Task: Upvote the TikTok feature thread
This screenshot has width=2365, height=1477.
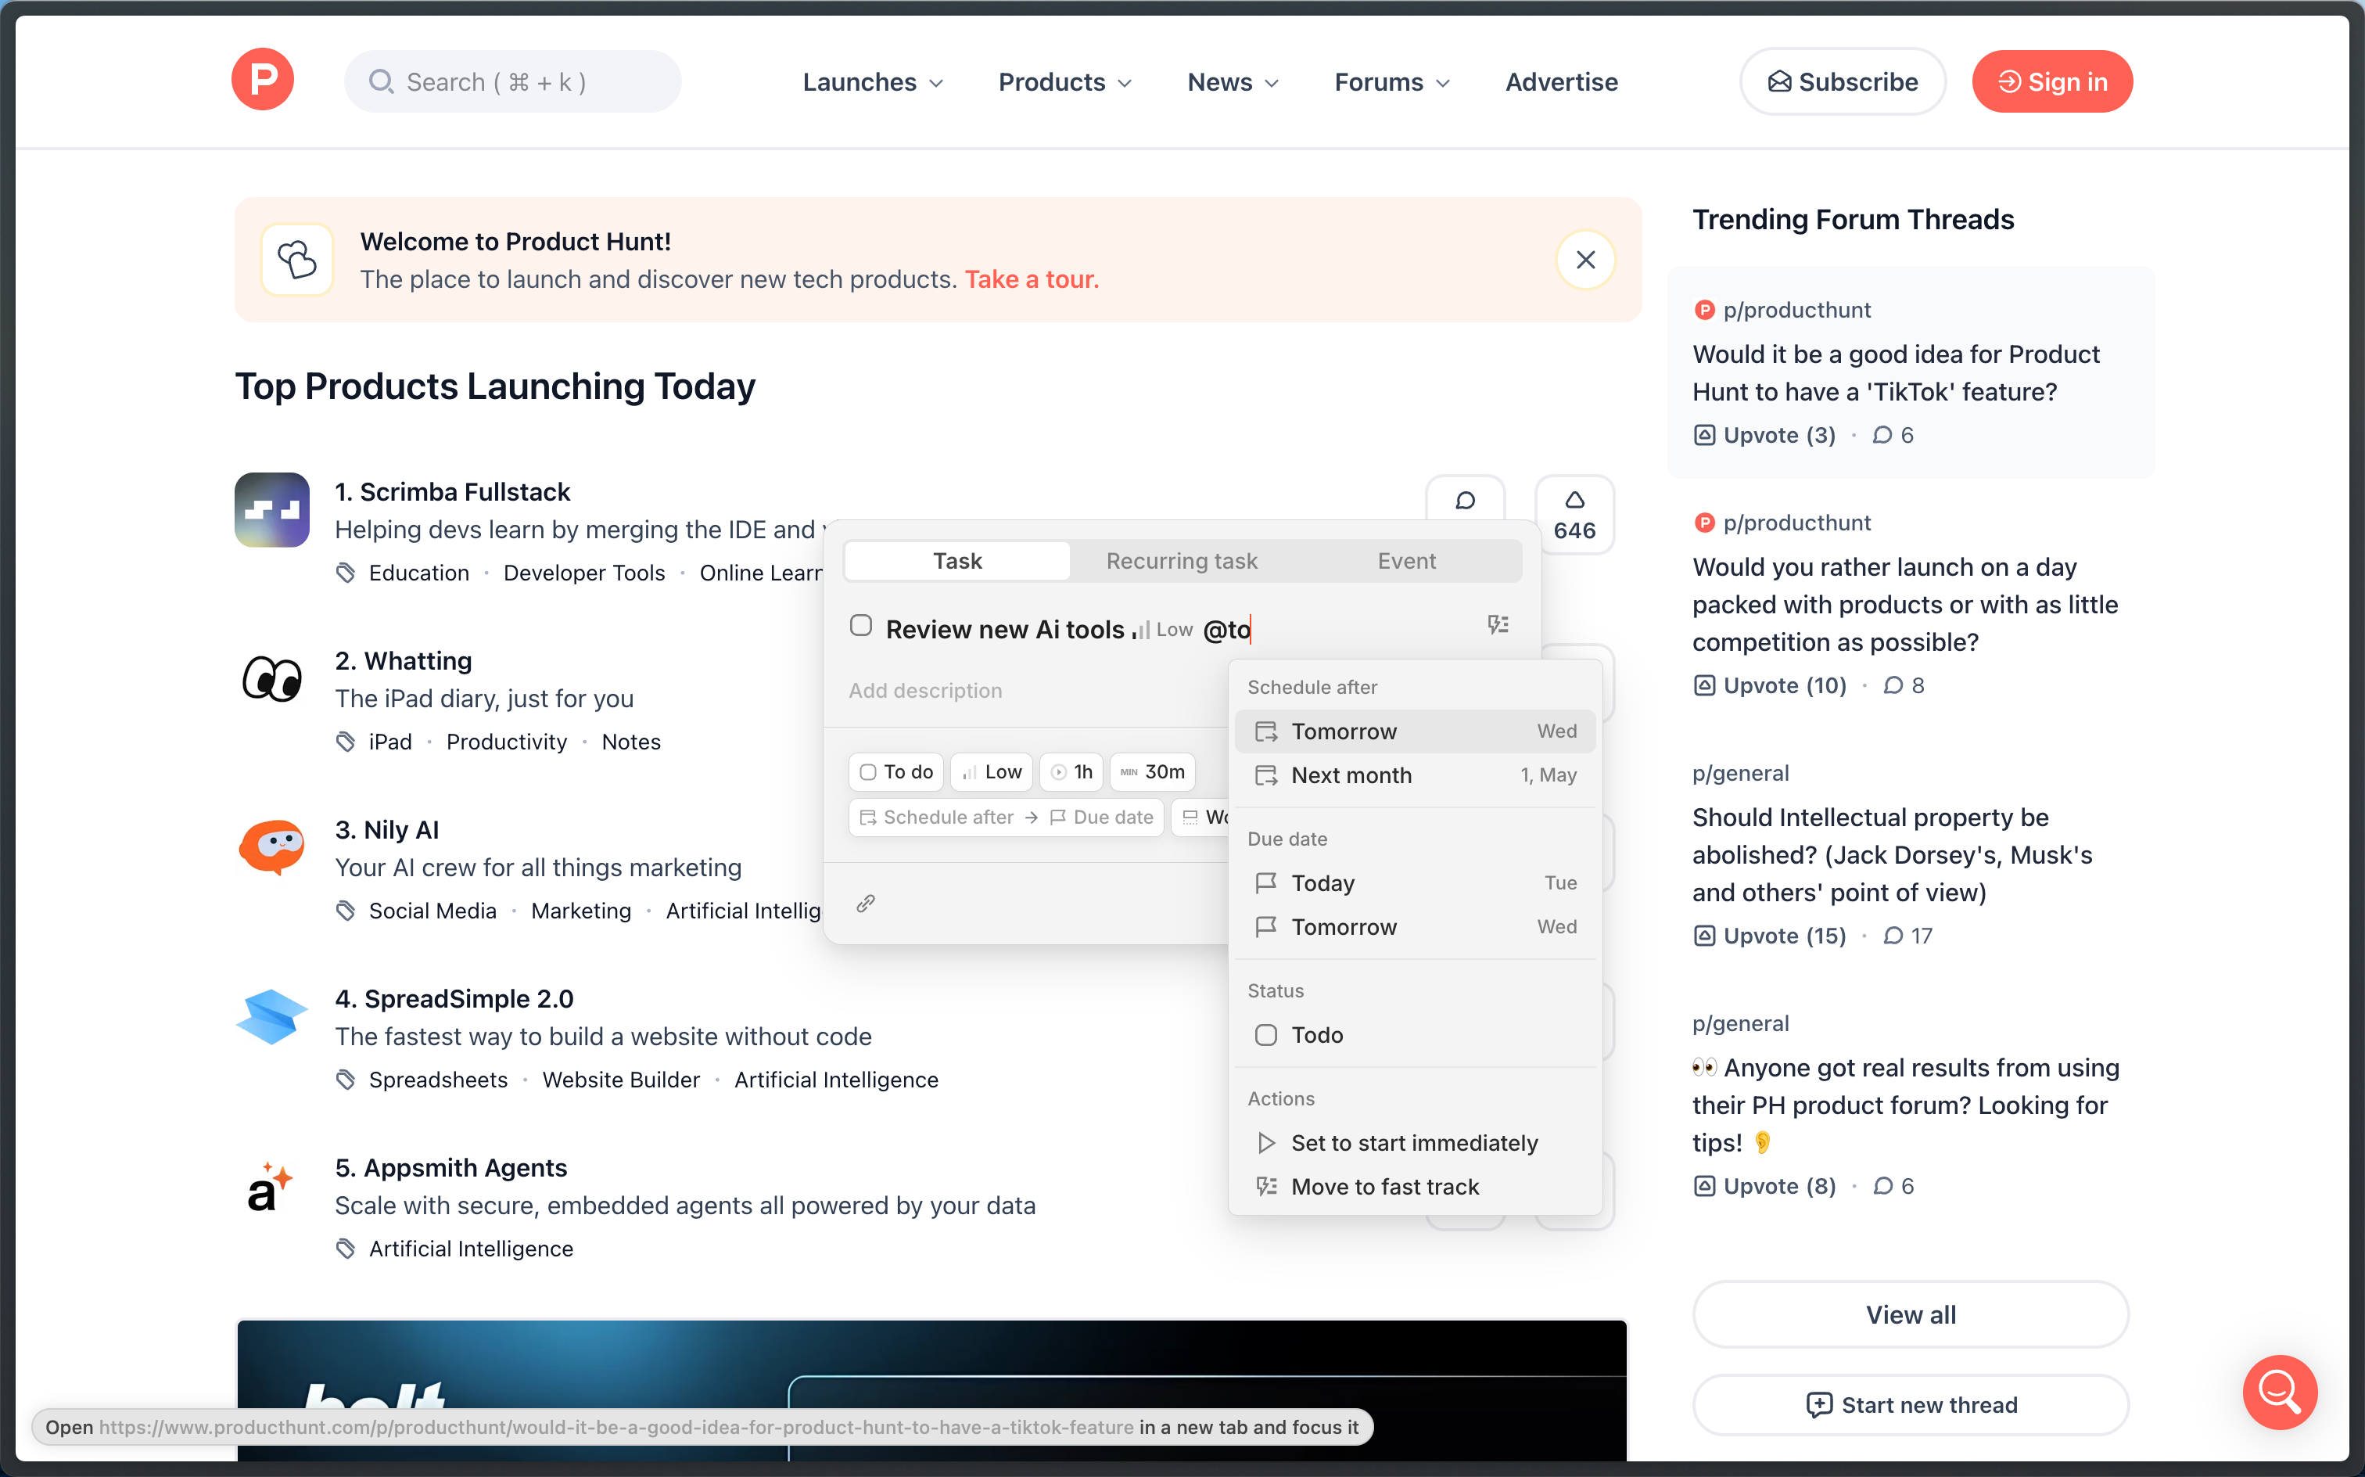Action: [x=1764, y=436]
